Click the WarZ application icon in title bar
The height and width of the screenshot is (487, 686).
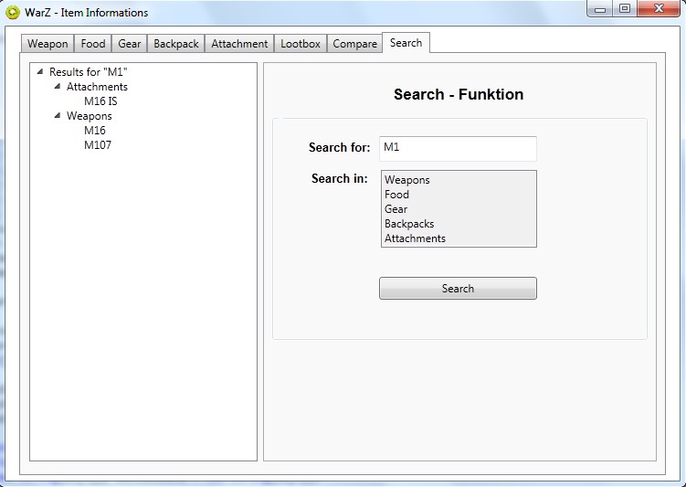tap(13, 13)
